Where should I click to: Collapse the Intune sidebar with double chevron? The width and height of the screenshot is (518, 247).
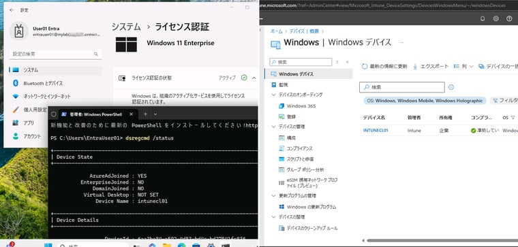click(x=347, y=62)
